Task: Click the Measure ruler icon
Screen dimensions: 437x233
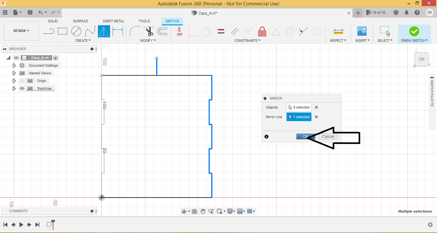Action: 338,31
